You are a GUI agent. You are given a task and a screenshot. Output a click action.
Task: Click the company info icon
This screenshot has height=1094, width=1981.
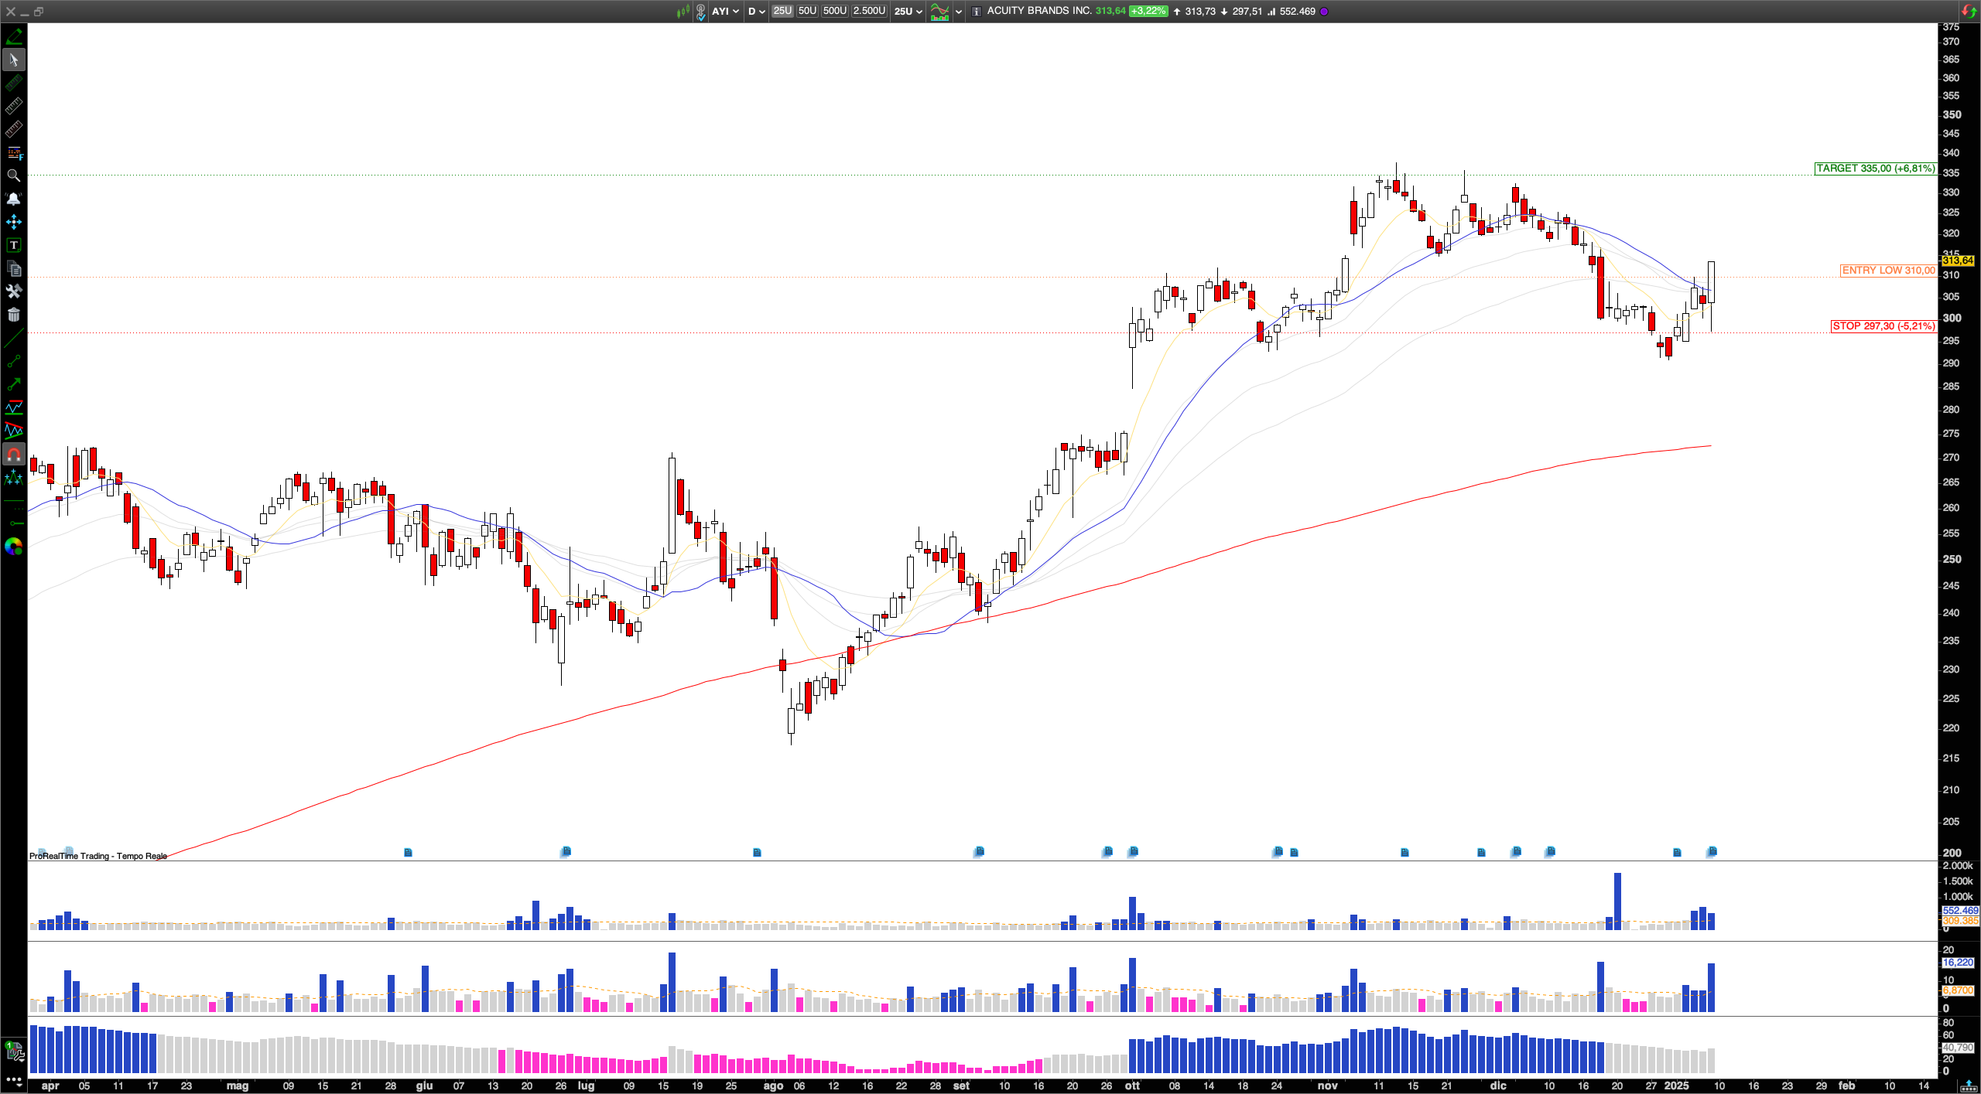click(977, 12)
